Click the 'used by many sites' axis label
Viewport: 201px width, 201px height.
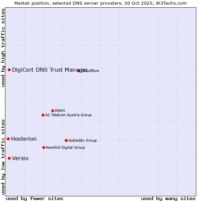(x=168, y=198)
